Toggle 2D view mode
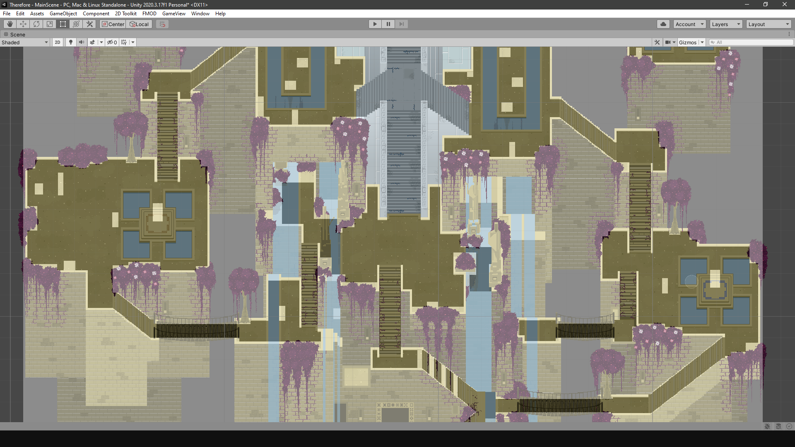This screenshot has height=447, width=795. click(x=58, y=42)
